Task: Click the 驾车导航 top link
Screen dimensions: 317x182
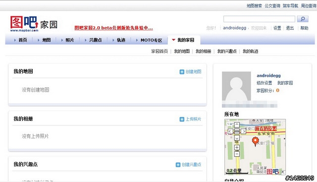Action: click(290, 6)
